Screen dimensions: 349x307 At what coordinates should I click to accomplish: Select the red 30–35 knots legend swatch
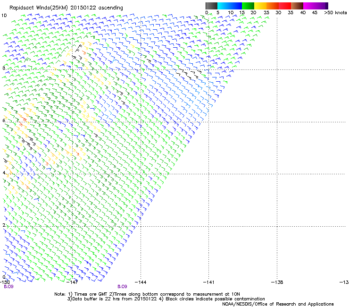coord(285,6)
